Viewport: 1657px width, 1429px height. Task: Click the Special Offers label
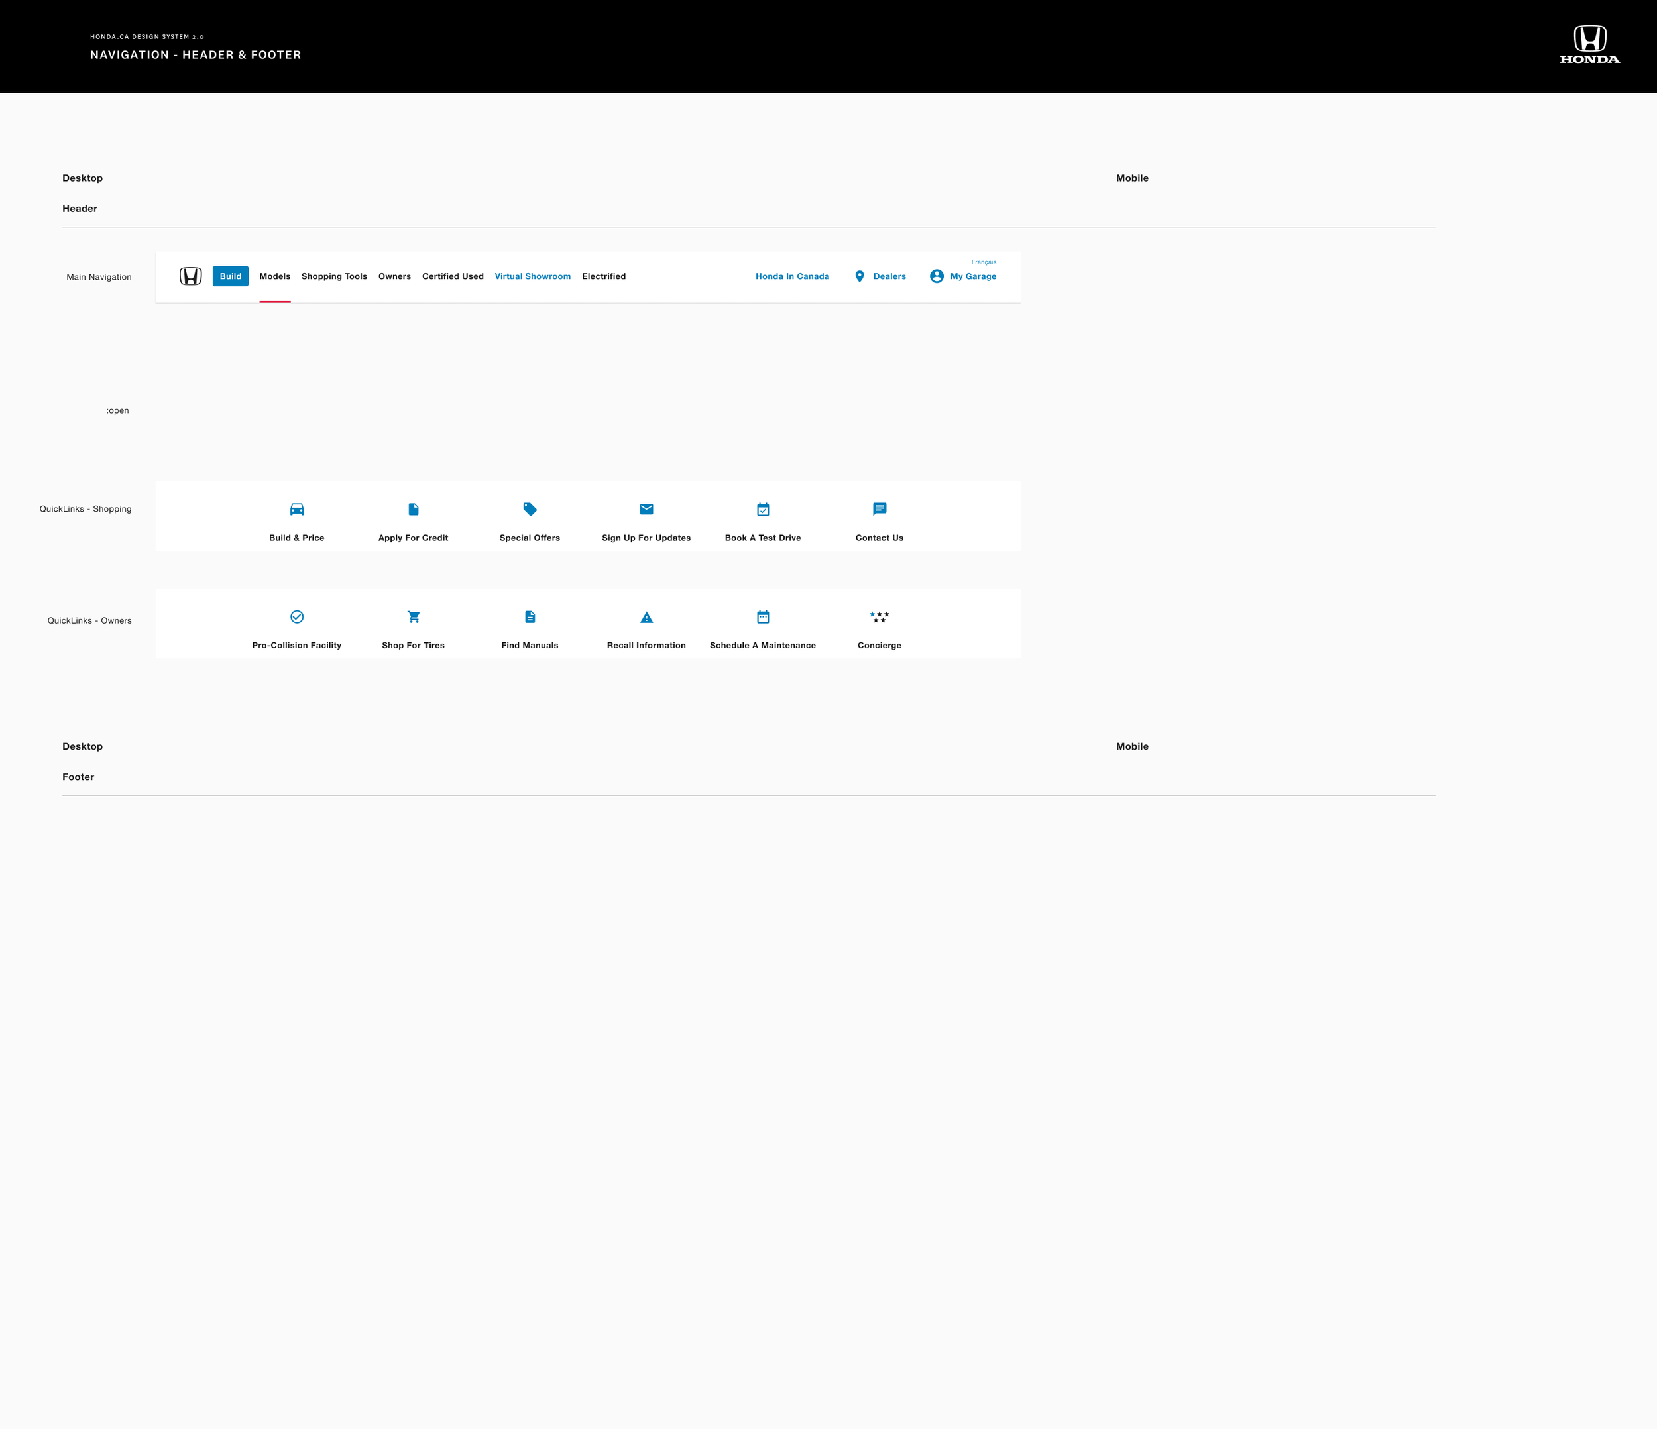point(530,538)
